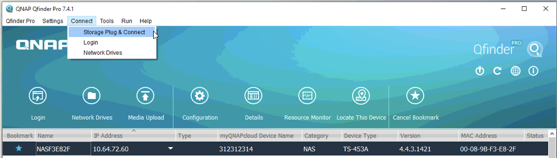Open Network Drives toolbar icon
The height and width of the screenshot is (158, 557).
click(x=92, y=96)
